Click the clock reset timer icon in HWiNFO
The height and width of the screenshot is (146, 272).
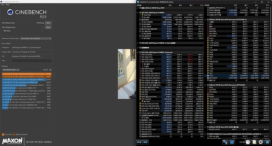click(x=248, y=142)
